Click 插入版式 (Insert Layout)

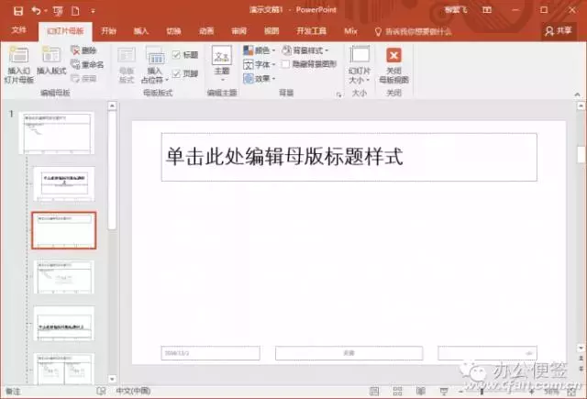[51, 61]
